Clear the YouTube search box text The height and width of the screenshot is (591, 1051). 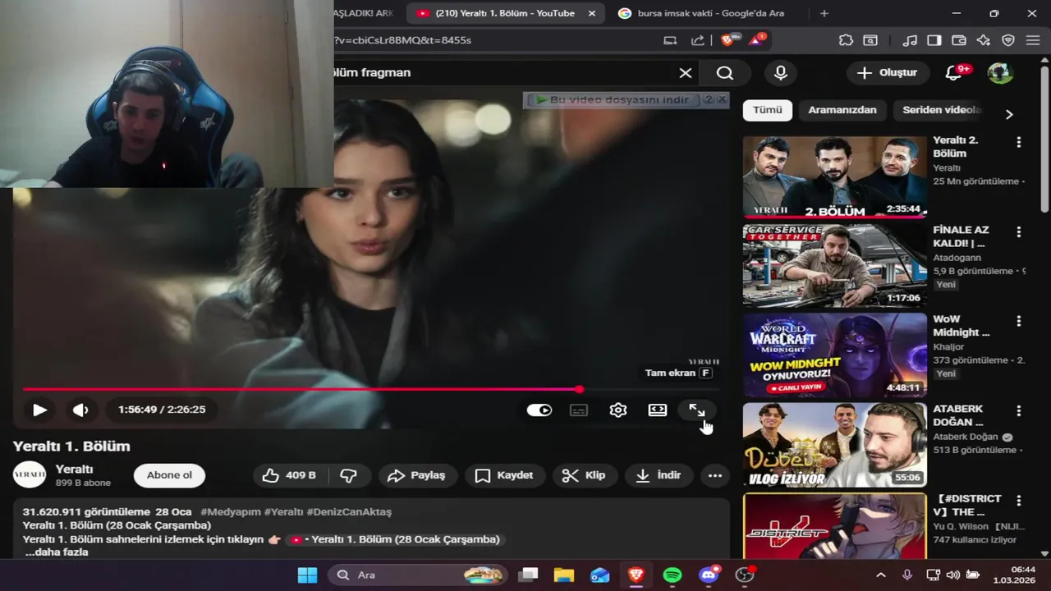tap(686, 73)
